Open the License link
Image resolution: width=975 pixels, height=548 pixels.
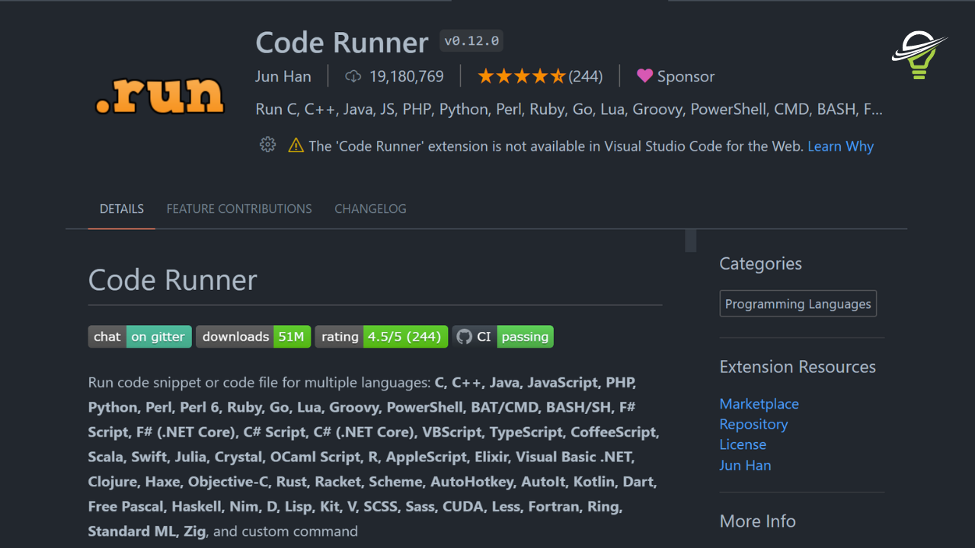(743, 444)
